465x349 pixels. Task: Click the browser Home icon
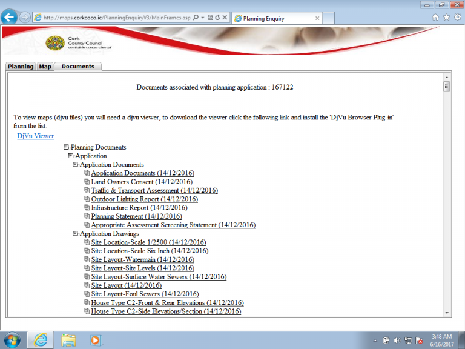coord(435,17)
